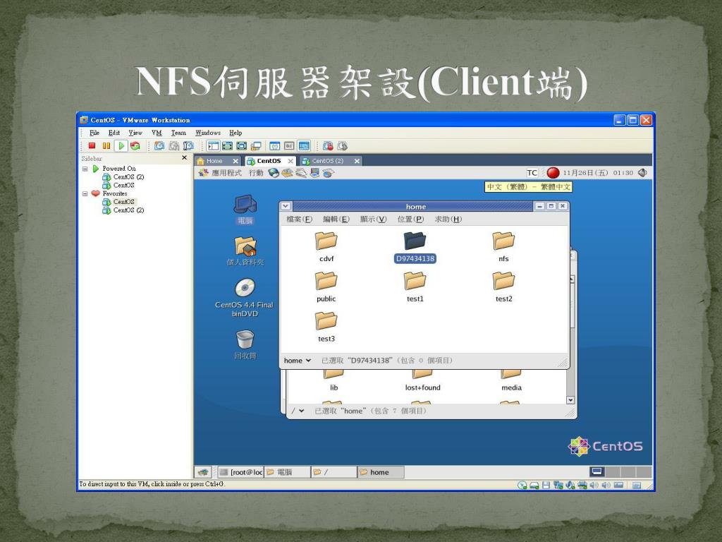Launch the email client panel icon

click(x=287, y=173)
